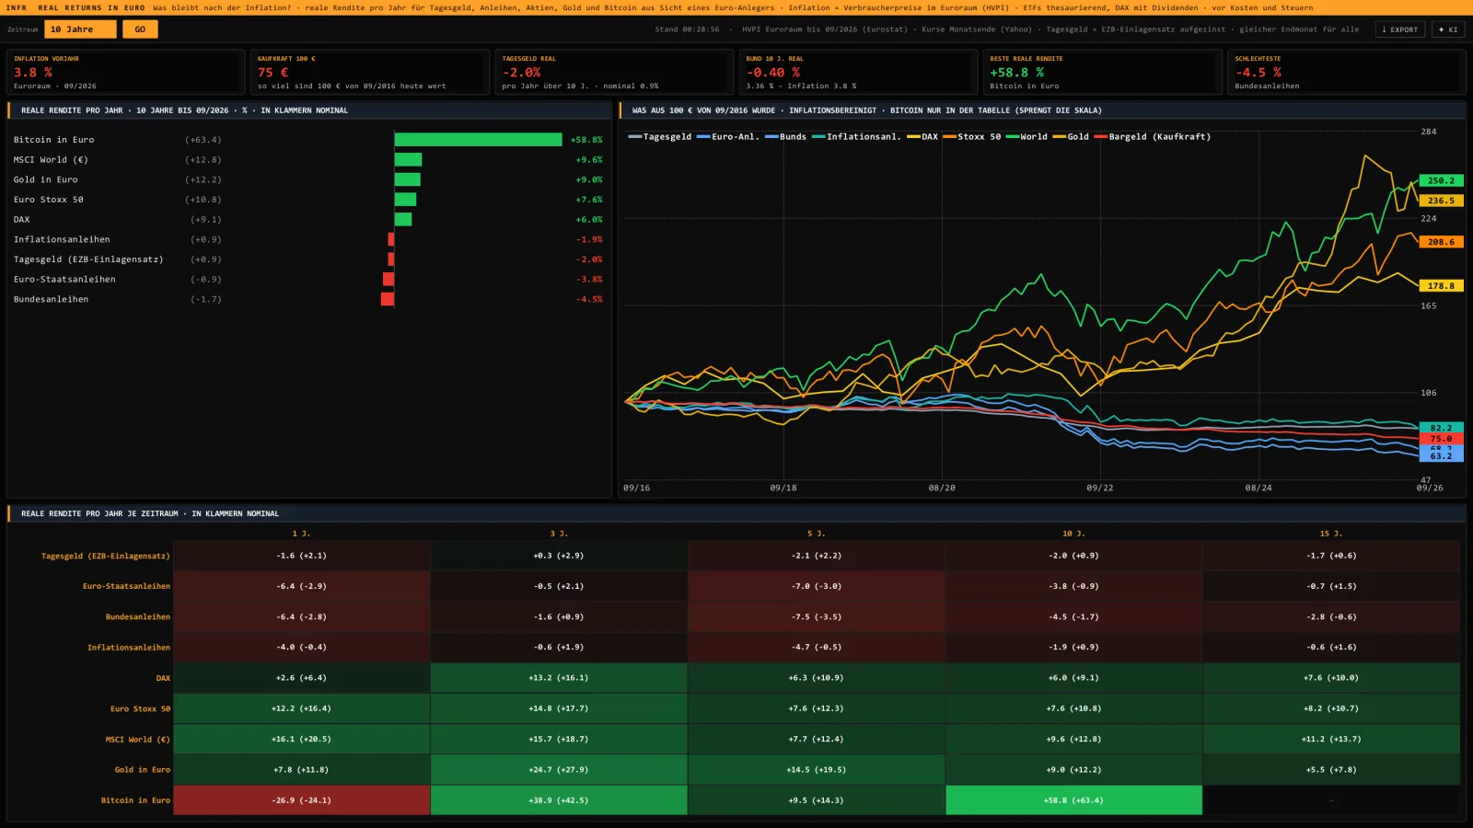Click the yellow 178.8 chart end label
The height and width of the screenshot is (828, 1473).
point(1441,286)
